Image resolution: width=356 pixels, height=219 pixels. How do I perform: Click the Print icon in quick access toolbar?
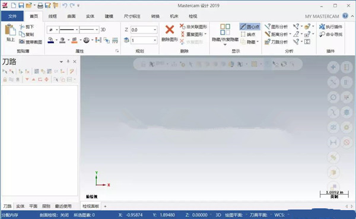tap(40, 5)
